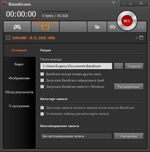Open the Обзор результатов section
Viewport: 150px width, 152px height.
point(19,92)
